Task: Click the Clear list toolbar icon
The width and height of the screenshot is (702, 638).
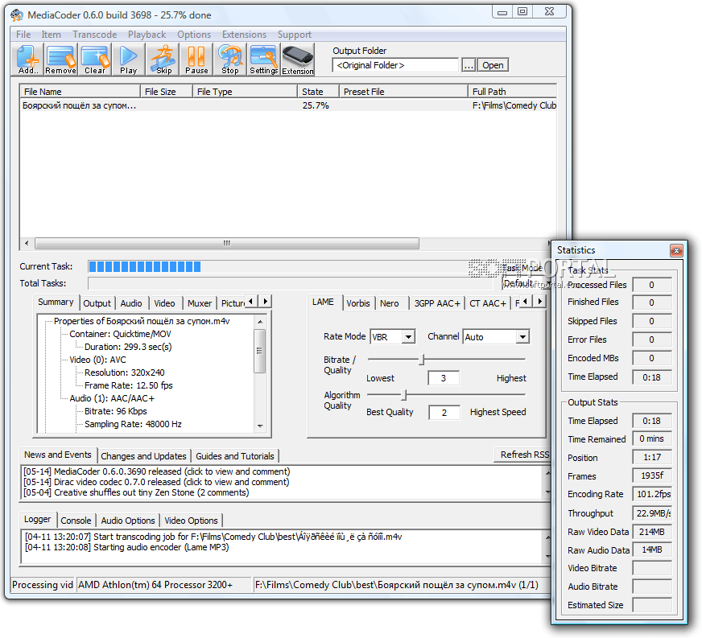Action: [x=95, y=60]
